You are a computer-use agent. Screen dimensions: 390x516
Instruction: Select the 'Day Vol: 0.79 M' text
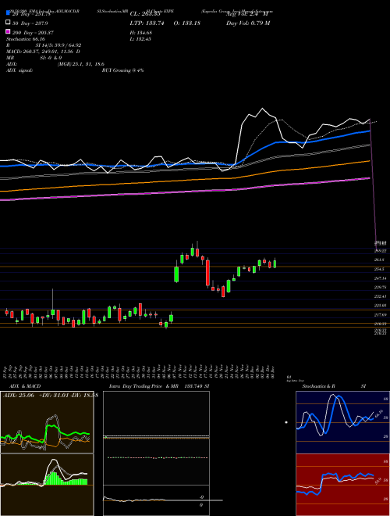pyautogui.click(x=248, y=23)
